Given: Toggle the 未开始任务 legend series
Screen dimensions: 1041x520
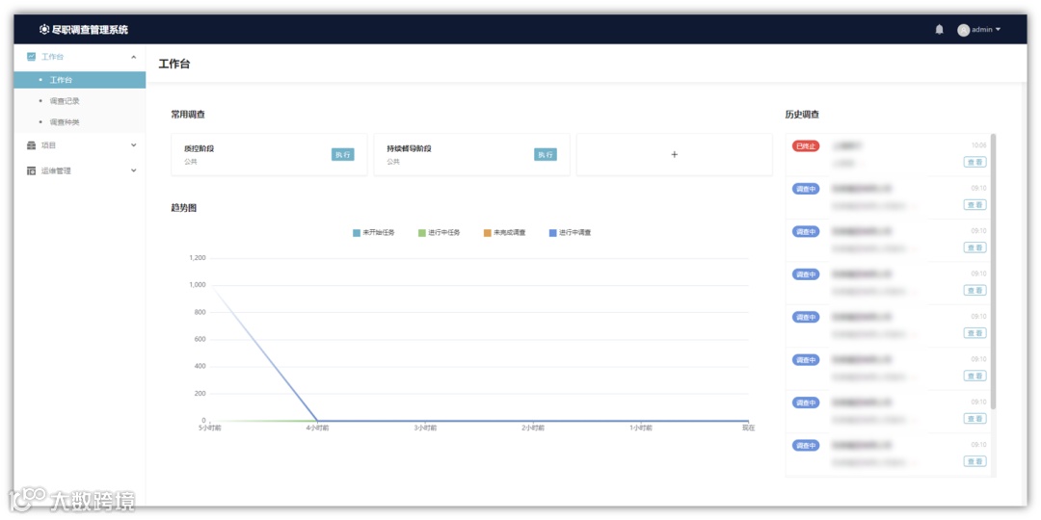Looking at the screenshot, I should coord(374,233).
